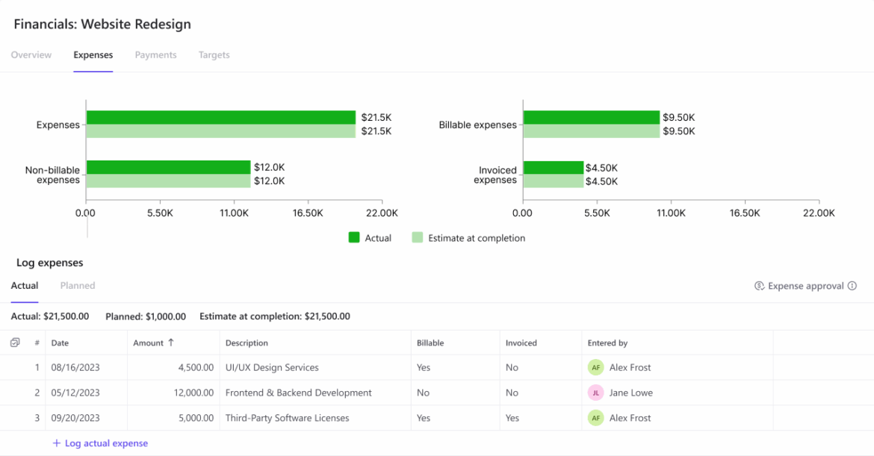874x456 pixels.
Task: Toggle the Actual legend green swatch
Action: pos(354,238)
